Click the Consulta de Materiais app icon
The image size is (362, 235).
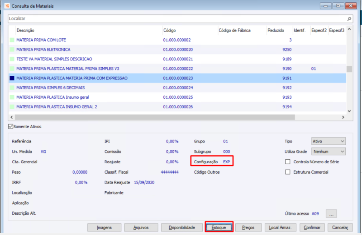point(7,6)
